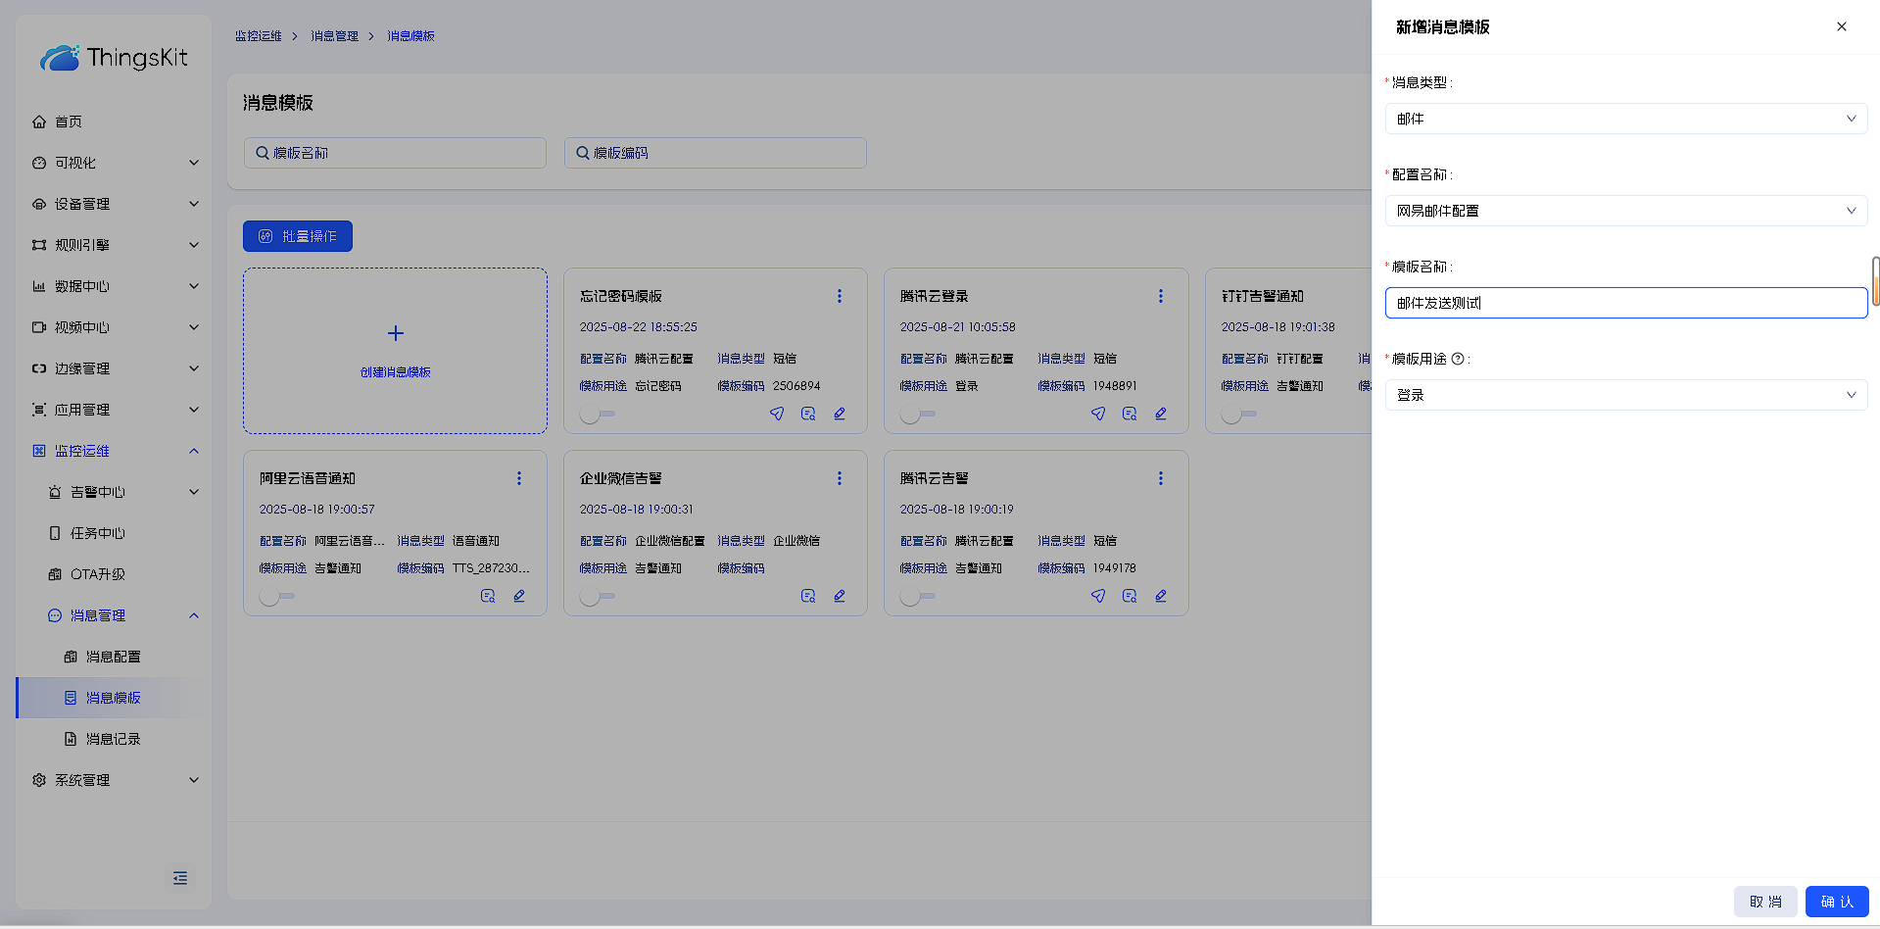Click the drawer vertical scrollbar

[1875, 281]
